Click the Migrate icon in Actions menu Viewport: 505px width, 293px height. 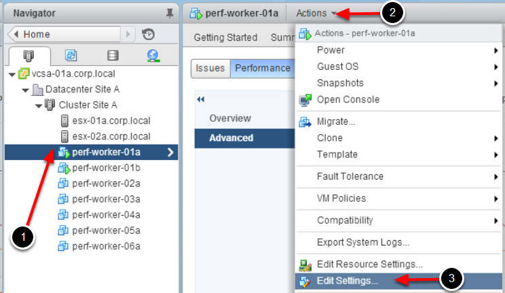[305, 122]
